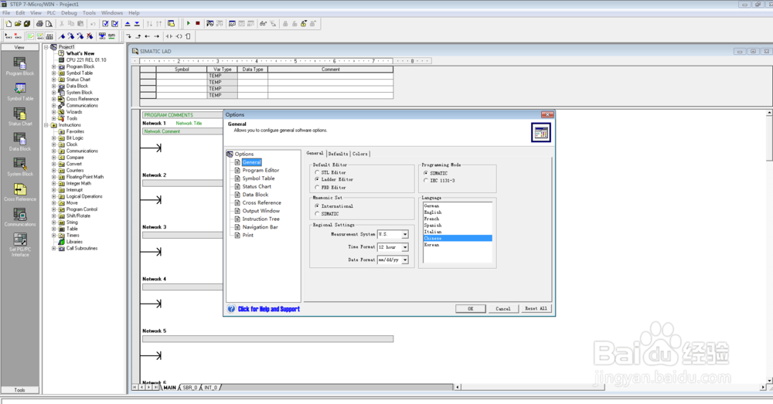
Task: Click the Upload (blue up arrow) icon
Action: (x=128, y=24)
